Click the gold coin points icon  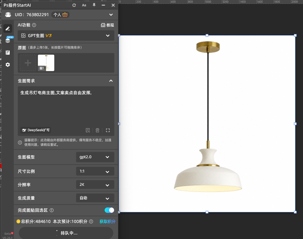19,221
